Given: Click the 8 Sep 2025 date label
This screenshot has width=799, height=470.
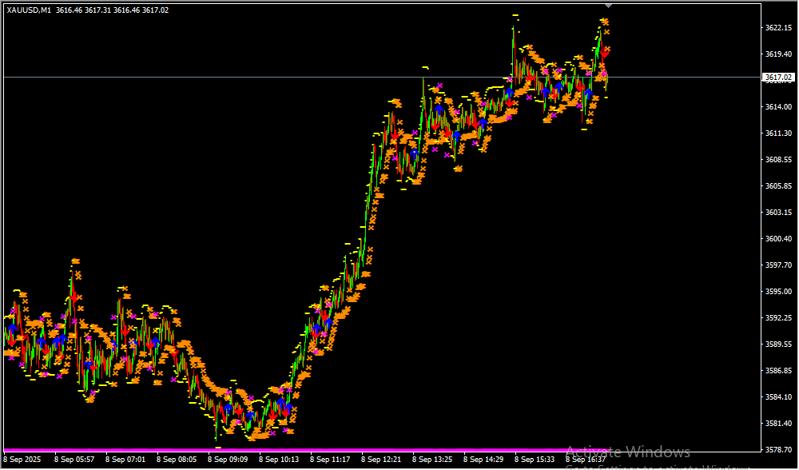Looking at the screenshot, I should [22, 460].
